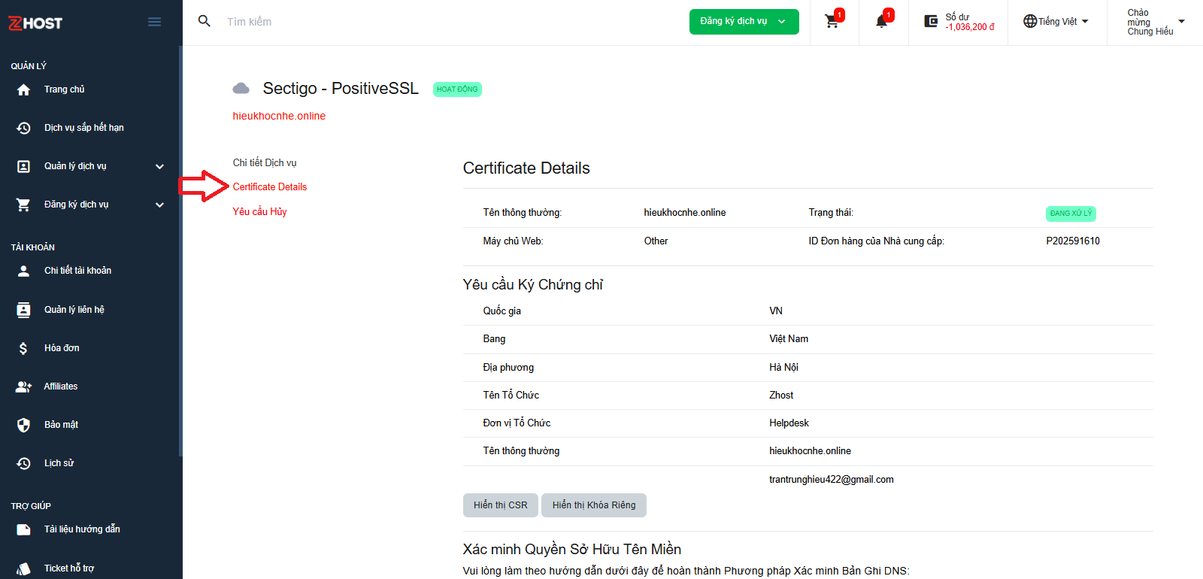1203x579 pixels.
Task: Click the Hiển thị Khóa Riêng button
Action: point(594,505)
